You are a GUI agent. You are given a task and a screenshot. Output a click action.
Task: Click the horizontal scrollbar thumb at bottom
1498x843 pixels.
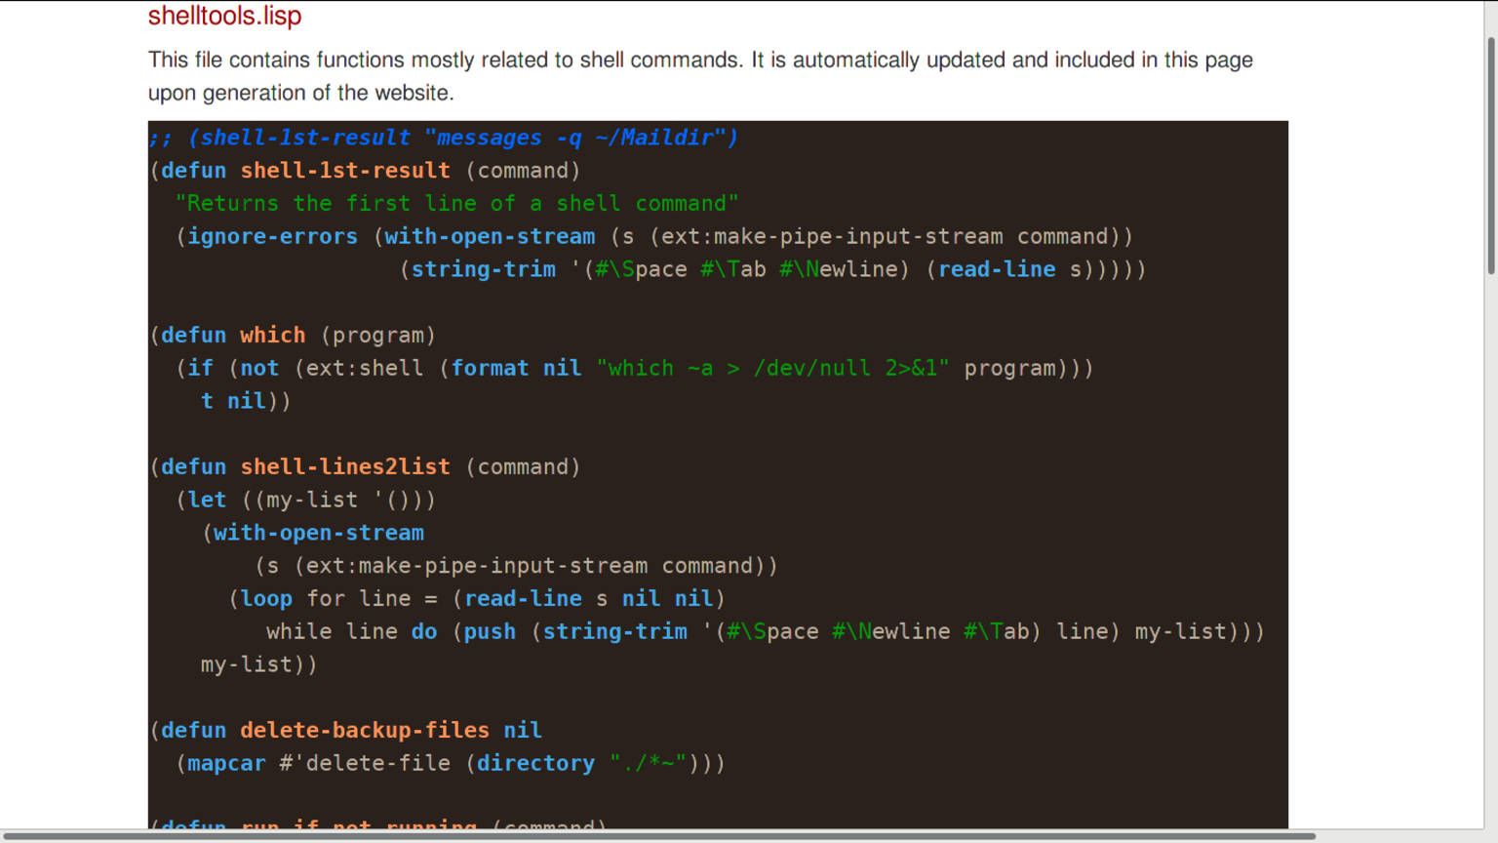(658, 836)
